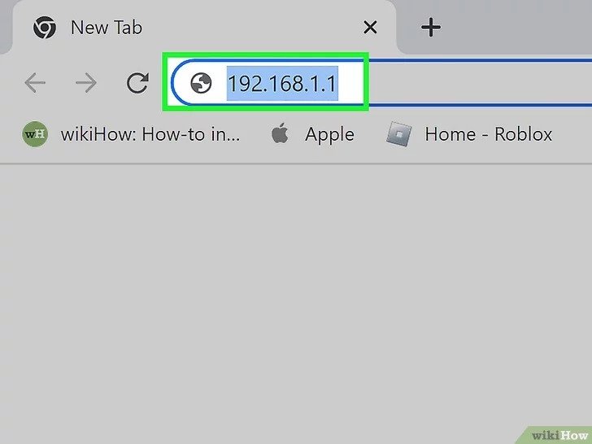Open a new tab with the plus button
This screenshot has width=592, height=444.
click(x=430, y=28)
